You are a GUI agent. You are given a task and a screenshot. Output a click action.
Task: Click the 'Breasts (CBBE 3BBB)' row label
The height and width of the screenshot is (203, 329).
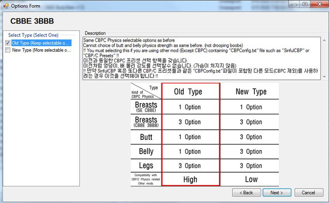click(146, 122)
